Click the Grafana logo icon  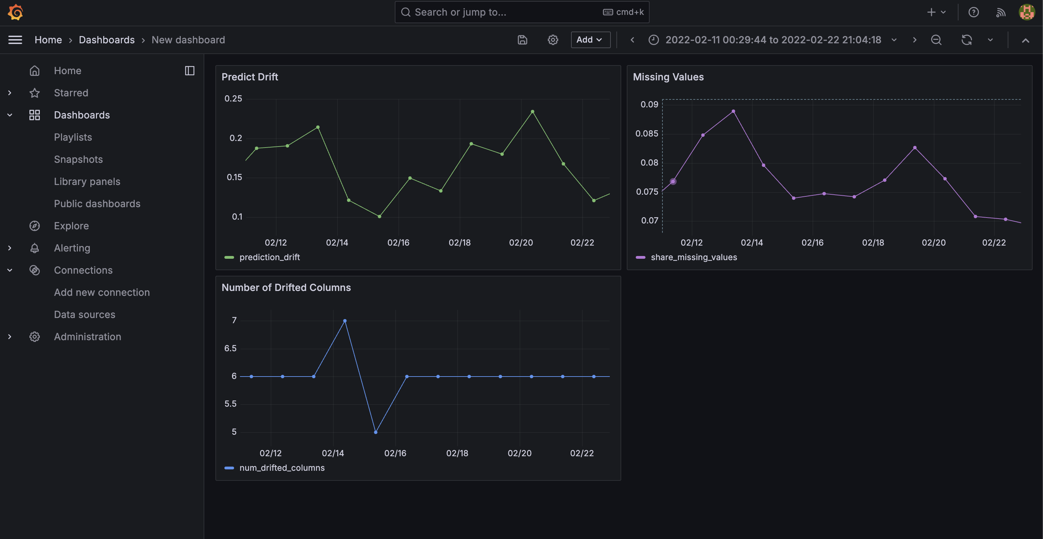point(15,12)
